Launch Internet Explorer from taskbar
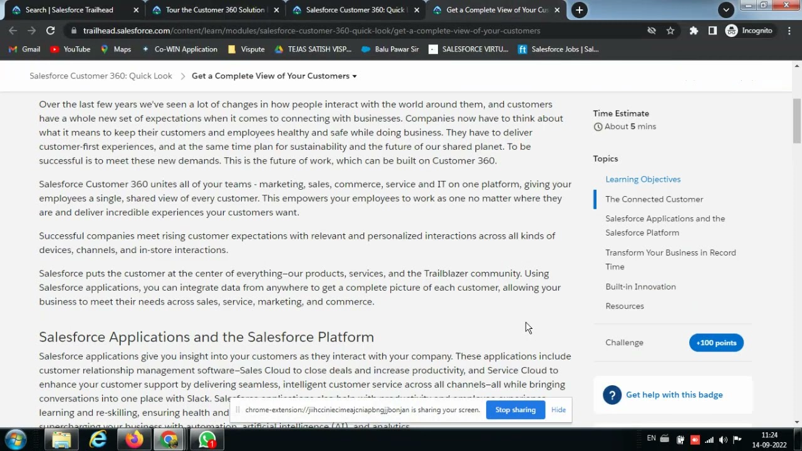Viewport: 802px width, 451px height. [98, 440]
